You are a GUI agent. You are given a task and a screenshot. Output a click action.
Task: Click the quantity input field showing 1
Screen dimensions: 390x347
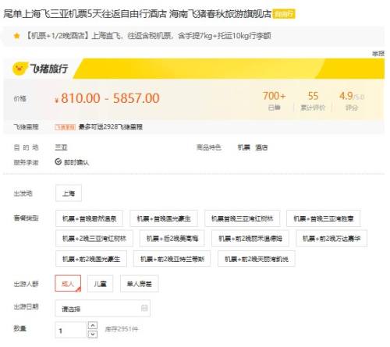(70, 330)
